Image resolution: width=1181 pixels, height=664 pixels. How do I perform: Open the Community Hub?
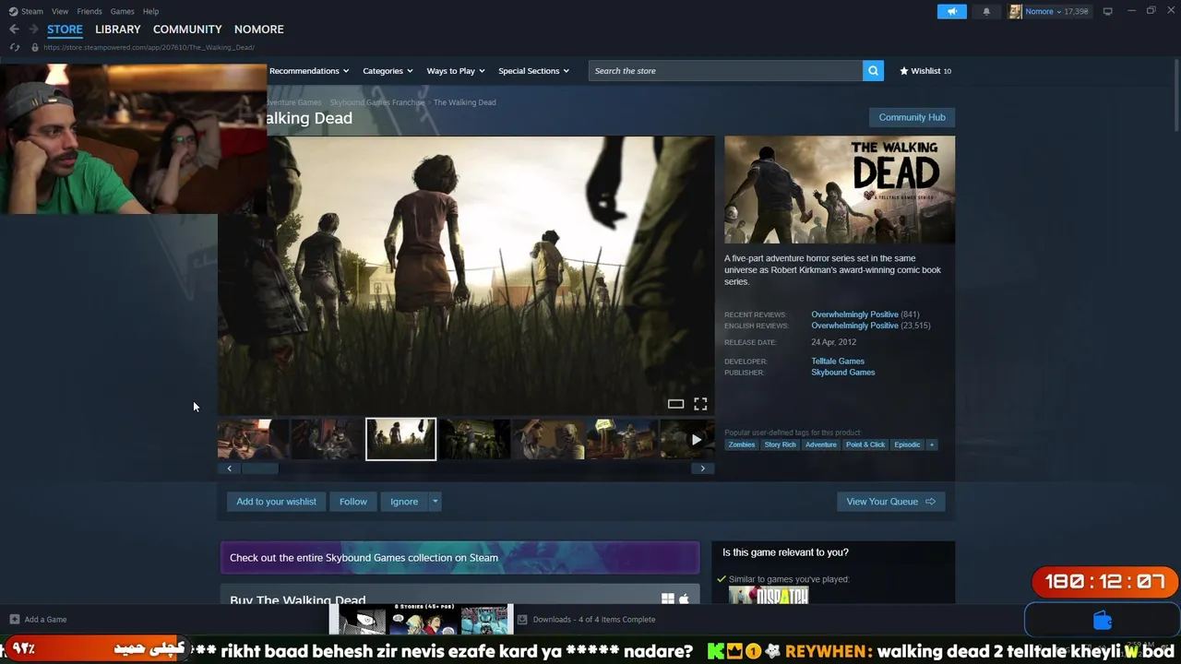[x=912, y=117]
